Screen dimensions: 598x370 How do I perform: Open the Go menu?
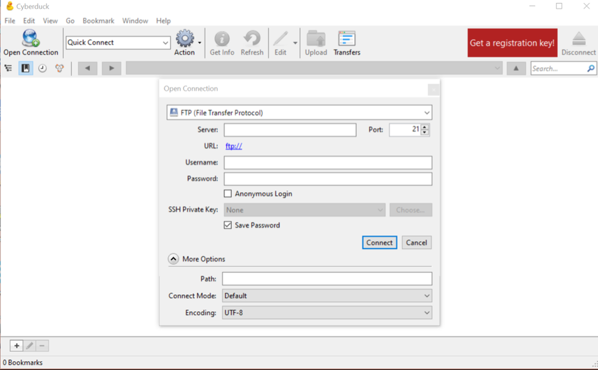point(70,20)
